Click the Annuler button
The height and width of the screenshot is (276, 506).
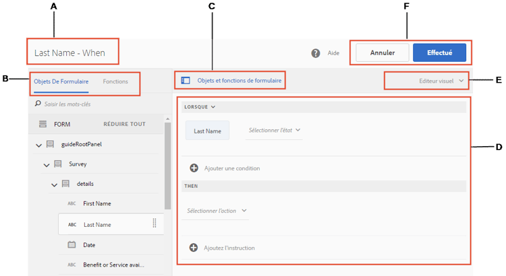(383, 53)
